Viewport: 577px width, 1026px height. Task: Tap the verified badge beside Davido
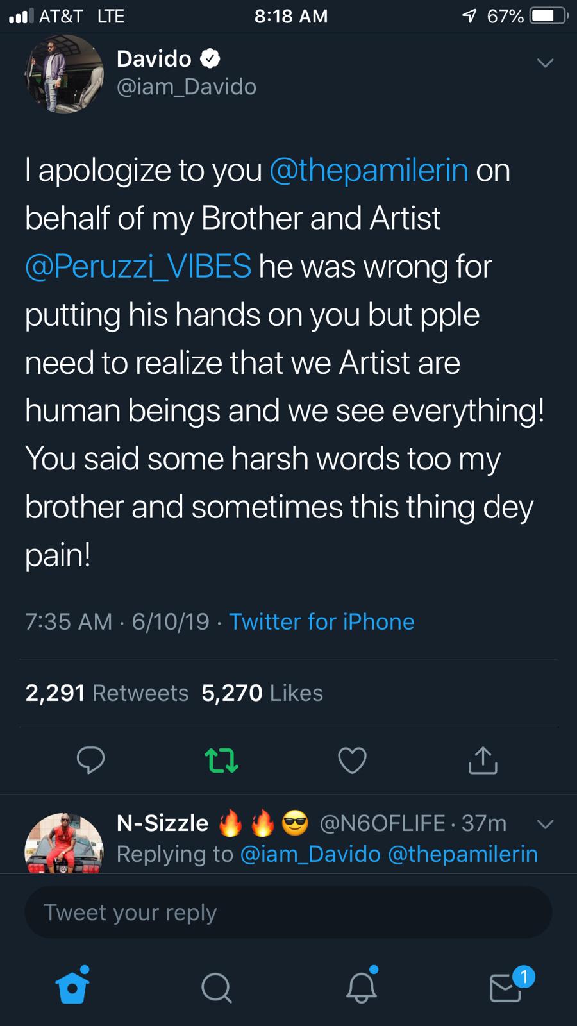(x=210, y=59)
